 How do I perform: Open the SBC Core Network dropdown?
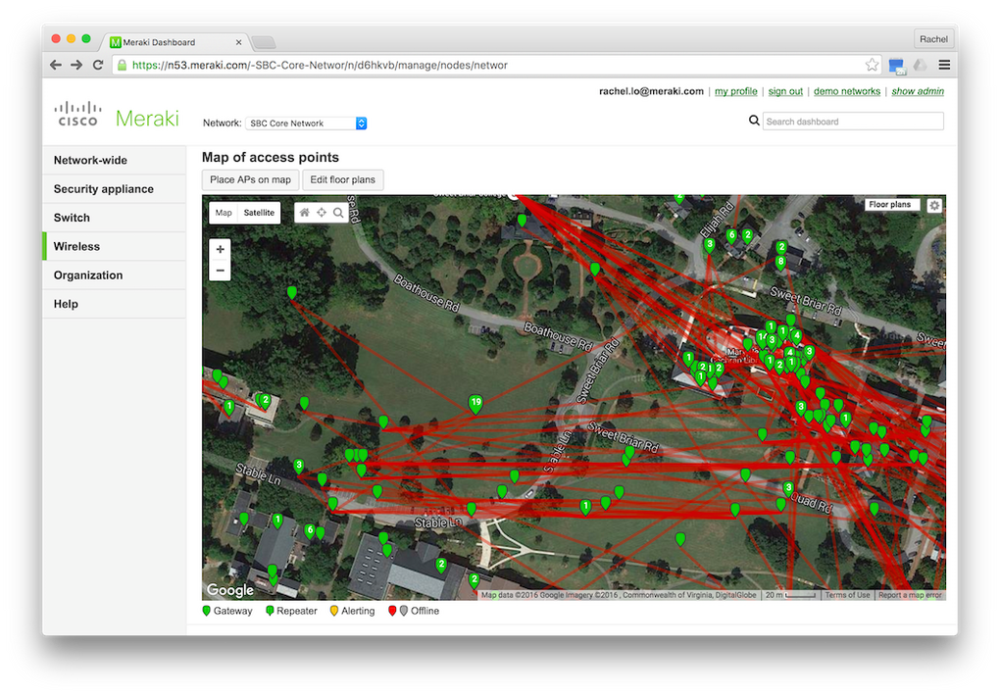306,124
